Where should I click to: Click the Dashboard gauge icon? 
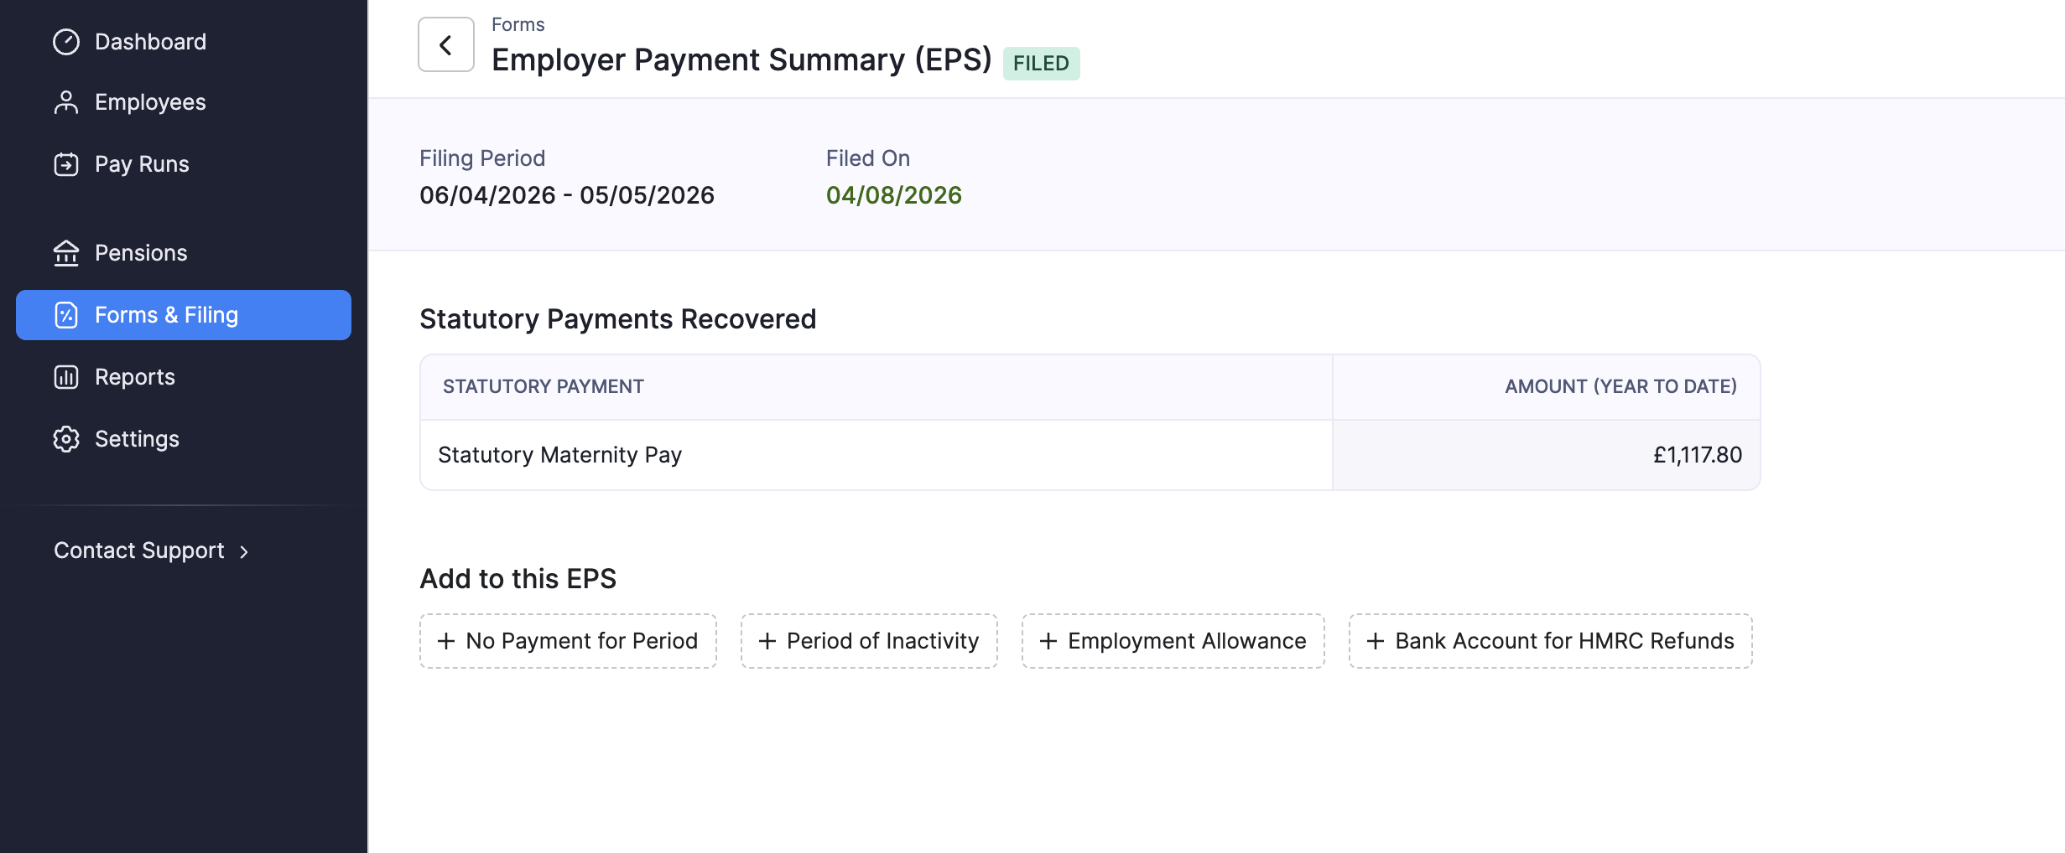click(x=66, y=42)
